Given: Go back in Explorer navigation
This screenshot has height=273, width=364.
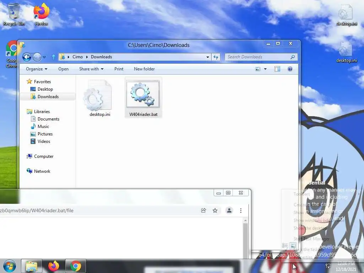Looking at the screenshot, I should click(27, 57).
